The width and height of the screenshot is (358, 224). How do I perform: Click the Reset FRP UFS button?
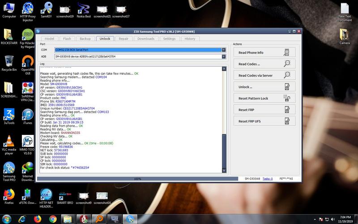click(264, 121)
